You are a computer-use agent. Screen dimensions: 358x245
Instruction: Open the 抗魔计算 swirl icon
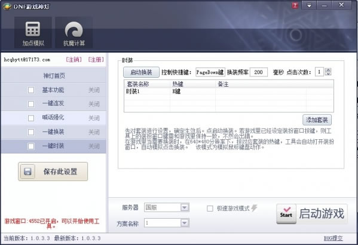coord(74,29)
